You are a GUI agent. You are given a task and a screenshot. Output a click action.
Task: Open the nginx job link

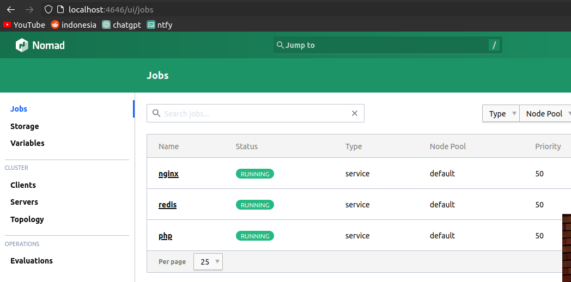pos(168,174)
